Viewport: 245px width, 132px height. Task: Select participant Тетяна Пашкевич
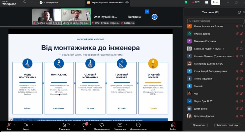[215, 79]
